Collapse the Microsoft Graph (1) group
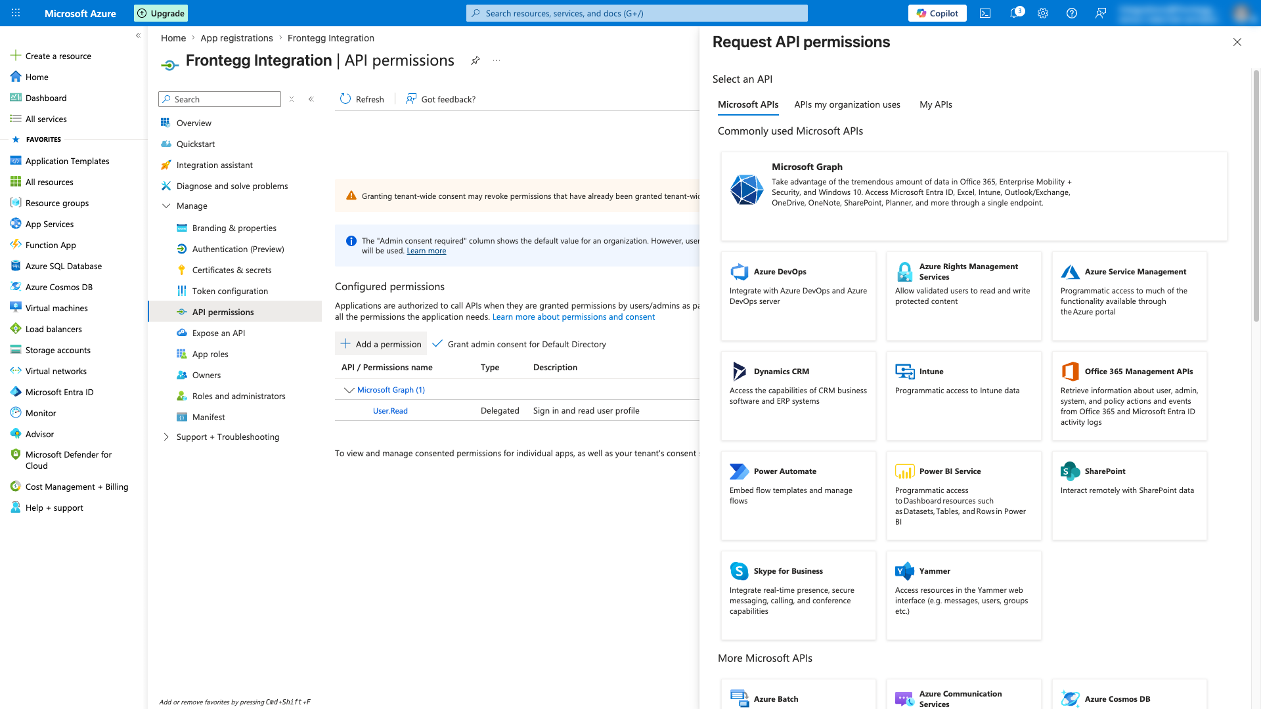1261x709 pixels. pos(349,390)
